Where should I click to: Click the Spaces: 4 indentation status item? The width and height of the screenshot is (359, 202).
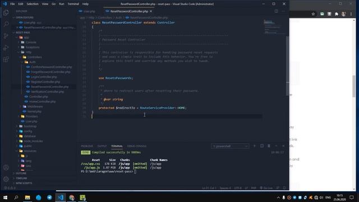pyautogui.click(x=225, y=188)
